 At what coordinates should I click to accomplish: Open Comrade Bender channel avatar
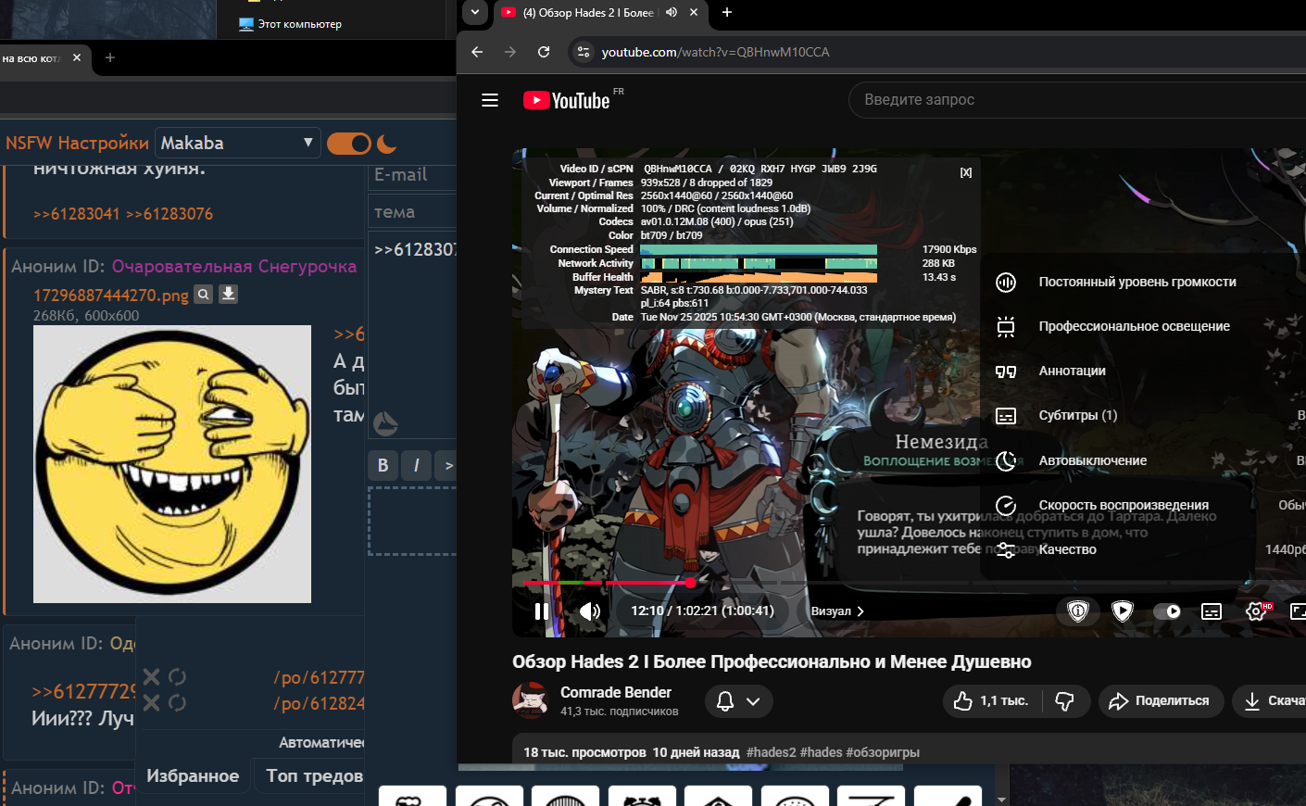[531, 701]
